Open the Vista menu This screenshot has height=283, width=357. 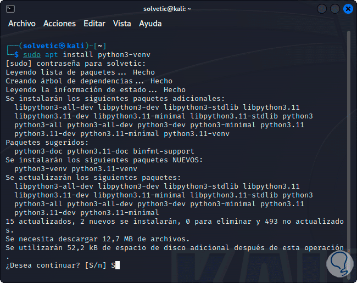click(x=122, y=24)
